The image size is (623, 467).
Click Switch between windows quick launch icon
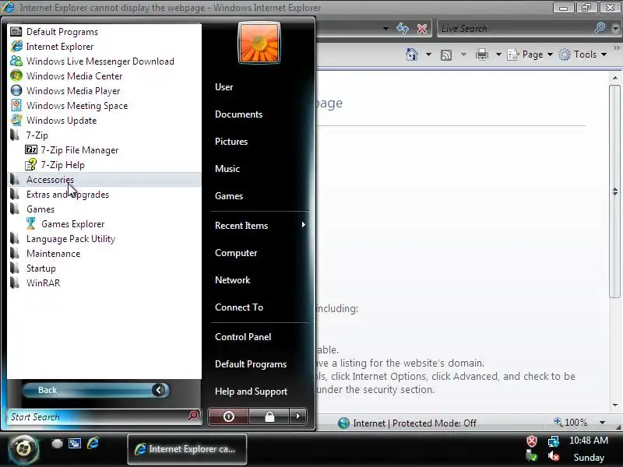point(75,443)
